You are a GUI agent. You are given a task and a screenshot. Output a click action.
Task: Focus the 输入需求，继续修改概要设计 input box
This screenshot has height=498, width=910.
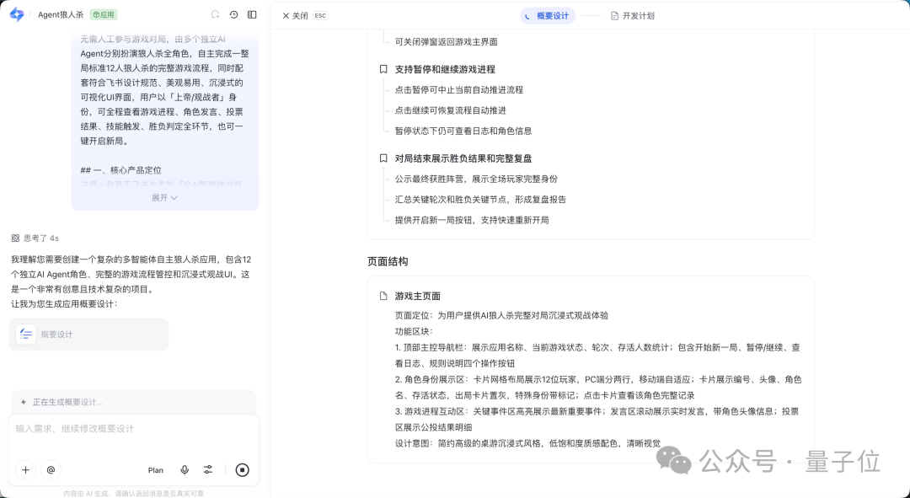[133, 428]
